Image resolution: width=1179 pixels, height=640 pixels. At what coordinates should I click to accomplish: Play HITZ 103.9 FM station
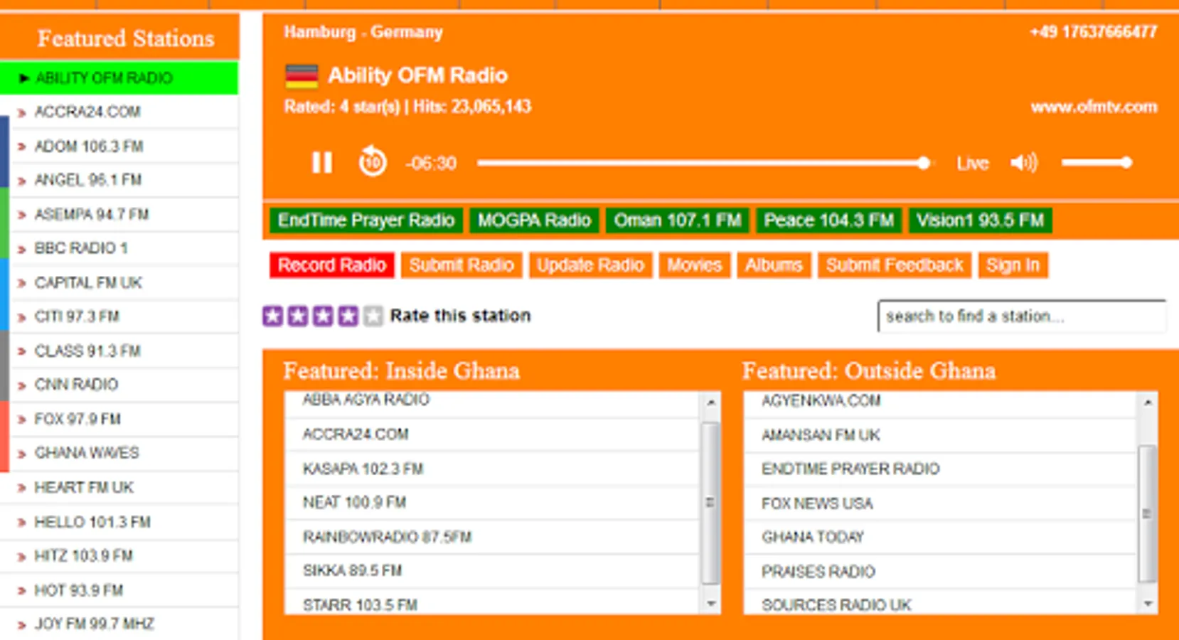click(119, 555)
